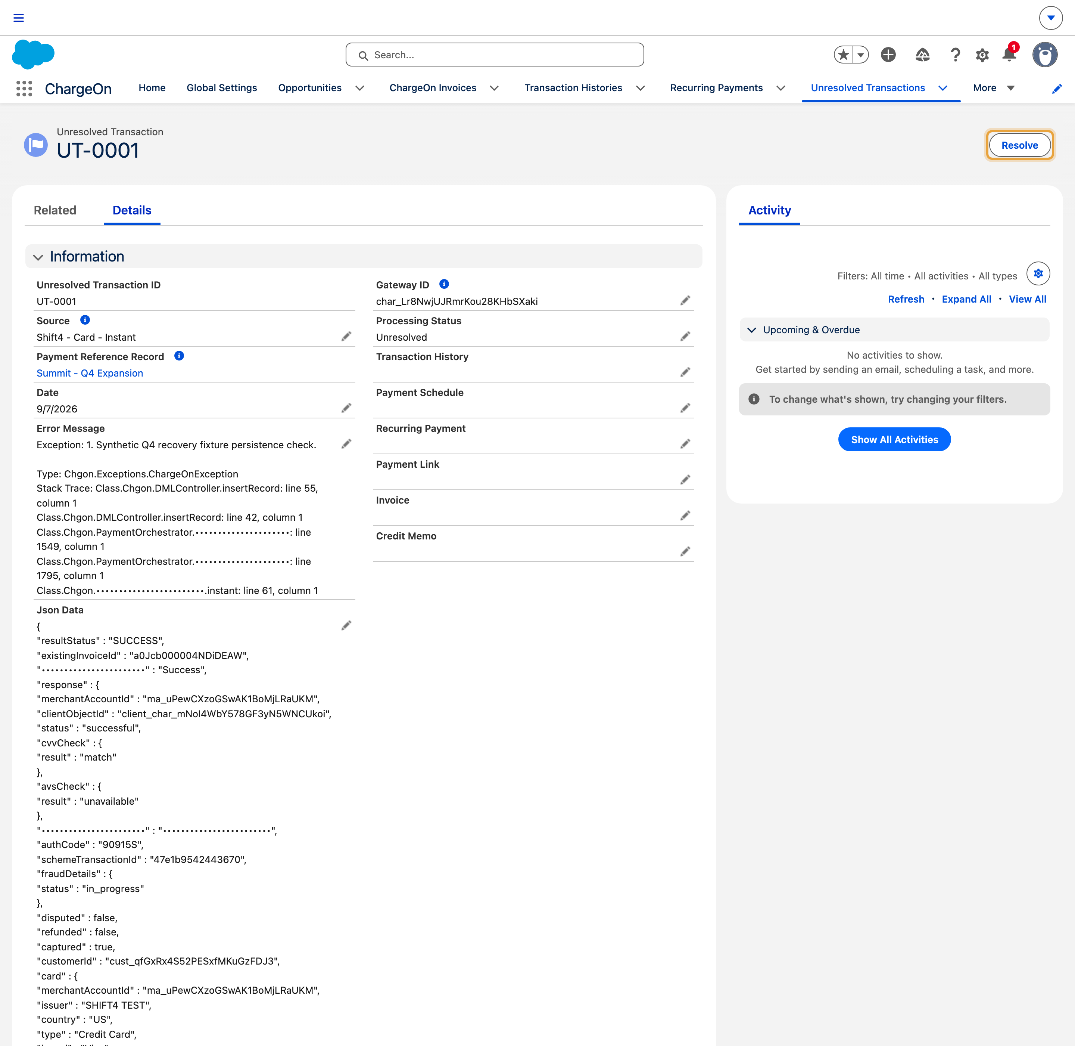
Task: Refresh the activity timeline
Action: [x=906, y=299]
